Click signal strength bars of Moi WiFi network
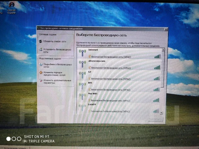This screenshot has height=149, width=199. click(x=156, y=100)
